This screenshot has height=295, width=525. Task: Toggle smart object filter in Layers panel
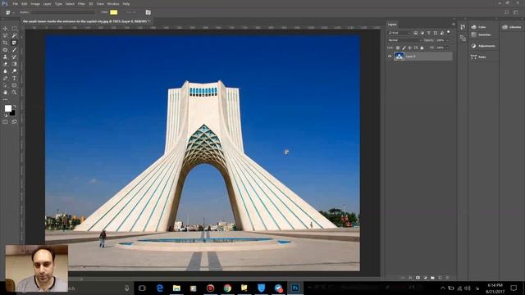pyautogui.click(x=442, y=33)
